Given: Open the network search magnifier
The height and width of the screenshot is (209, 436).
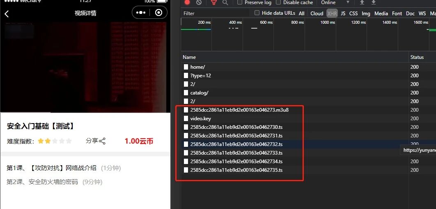Looking at the screenshot, I should pos(225,2).
